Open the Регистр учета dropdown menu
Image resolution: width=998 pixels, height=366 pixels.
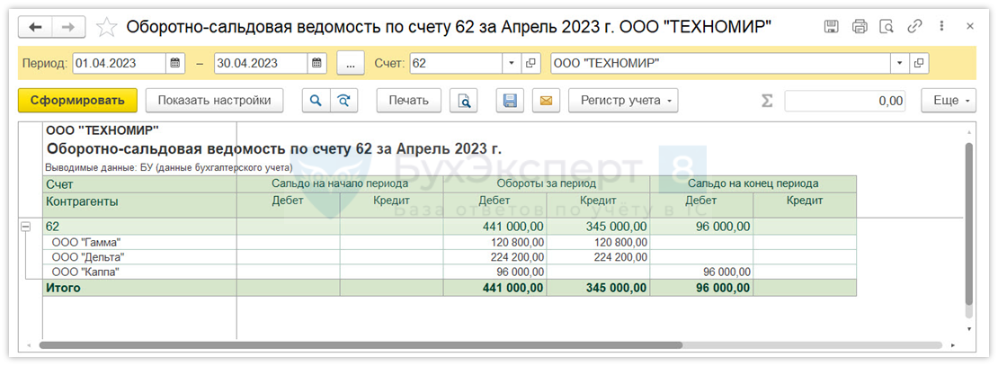pyautogui.click(x=623, y=101)
